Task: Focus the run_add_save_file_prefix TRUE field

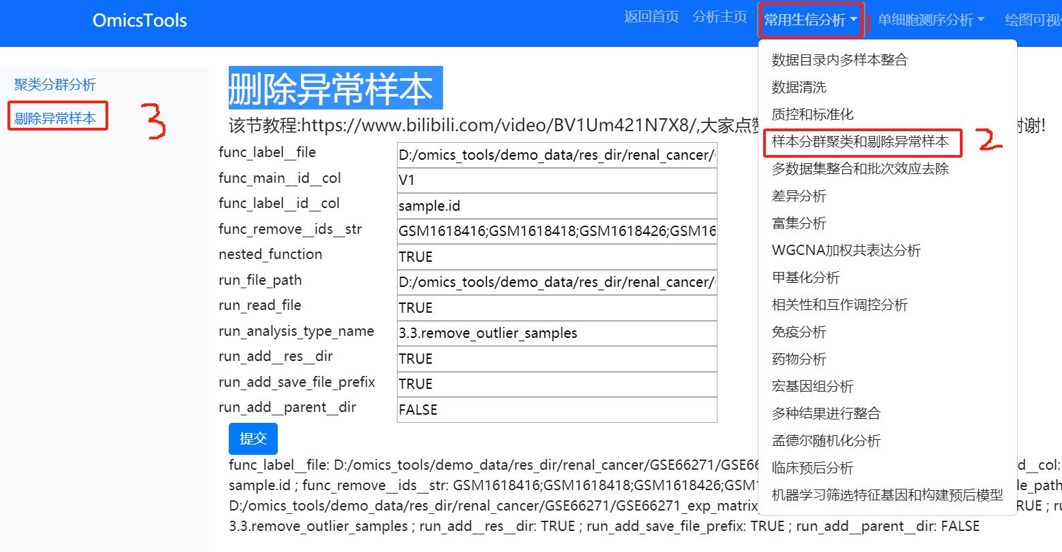Action: [x=557, y=384]
